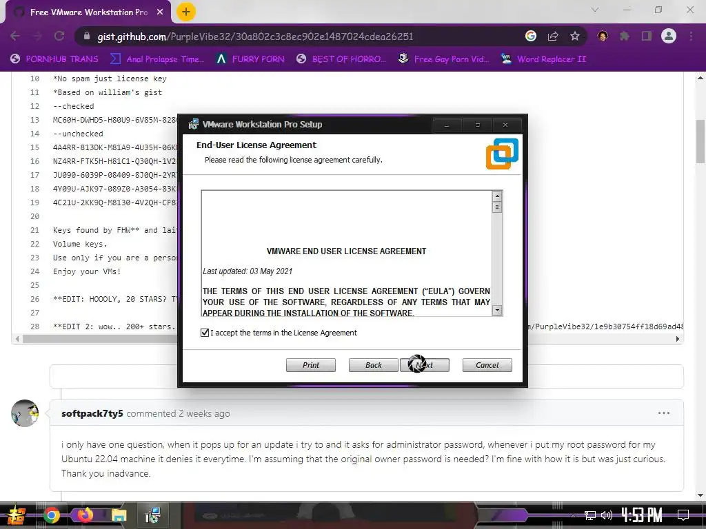This screenshot has height=529, width=706.
Task: Open the Start menu on taskbar
Action: 16,515
